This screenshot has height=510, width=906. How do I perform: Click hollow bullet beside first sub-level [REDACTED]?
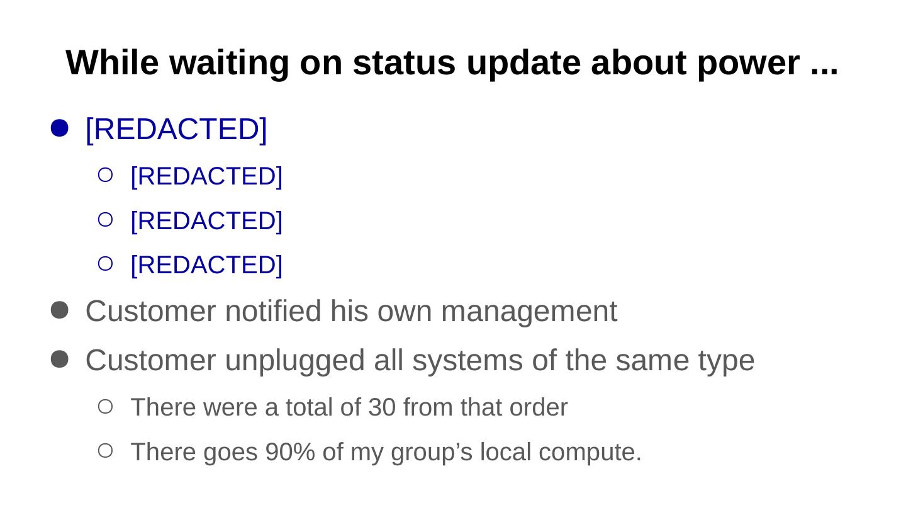click(x=105, y=175)
